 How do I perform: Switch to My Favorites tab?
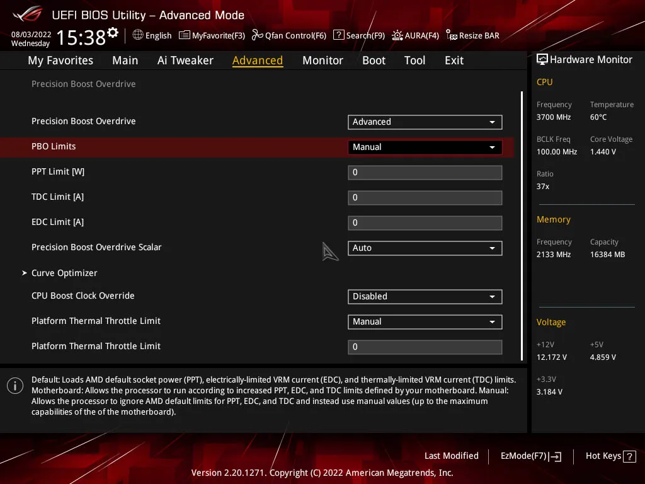[60, 60]
